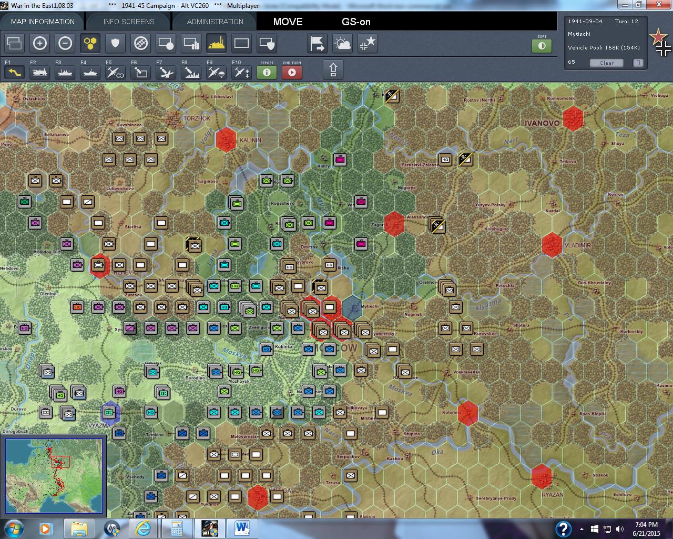This screenshot has height=539, width=673.
Task: Toggle the shield icon map overlay
Action: point(115,43)
